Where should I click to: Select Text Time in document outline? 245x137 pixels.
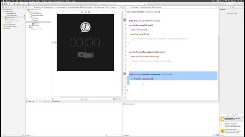(x=36, y=19)
